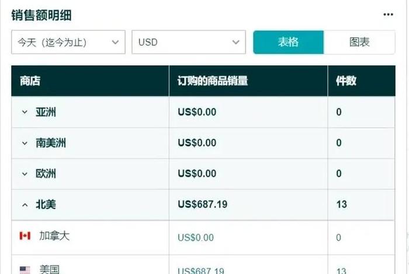Click the 销售额明细 panel title

41,15
